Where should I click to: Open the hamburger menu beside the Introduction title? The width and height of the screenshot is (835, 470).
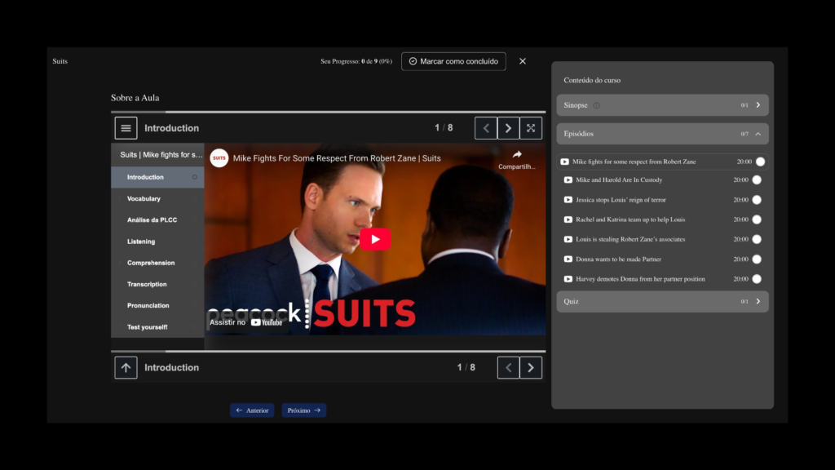coord(126,128)
